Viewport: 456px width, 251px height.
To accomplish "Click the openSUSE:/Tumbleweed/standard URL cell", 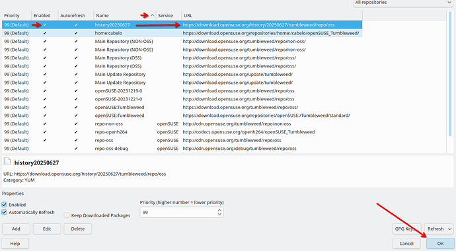I will [266, 116].
